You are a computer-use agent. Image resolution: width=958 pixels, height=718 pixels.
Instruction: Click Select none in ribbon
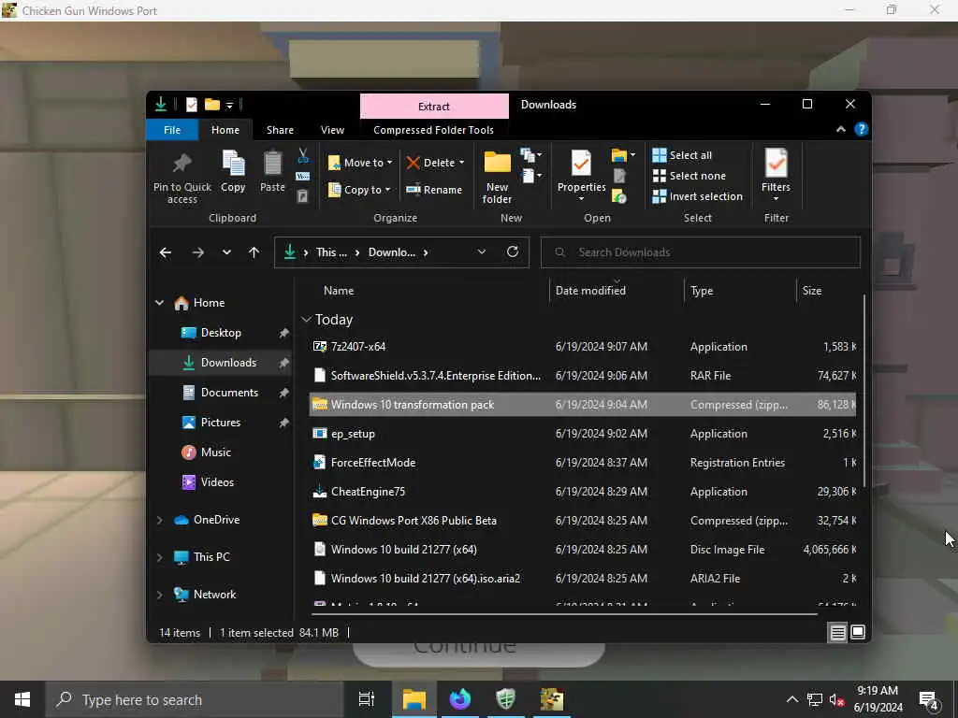pyautogui.click(x=689, y=176)
